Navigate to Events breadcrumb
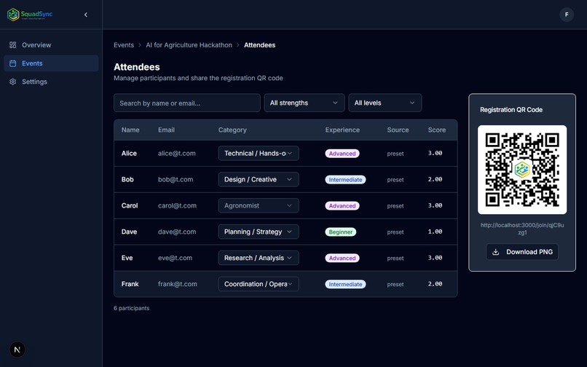 pos(124,45)
